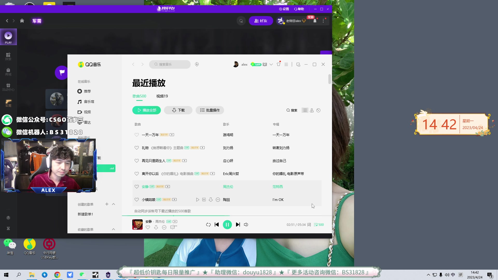
Task: Like the song 小镇姑娘
Action: click(x=137, y=200)
